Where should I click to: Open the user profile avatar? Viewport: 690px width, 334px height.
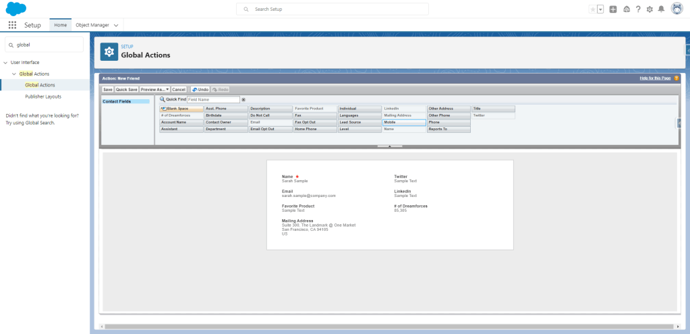click(x=677, y=9)
